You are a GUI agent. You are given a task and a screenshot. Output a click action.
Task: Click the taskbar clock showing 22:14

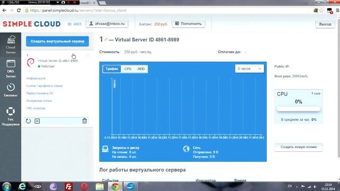pos(328,187)
